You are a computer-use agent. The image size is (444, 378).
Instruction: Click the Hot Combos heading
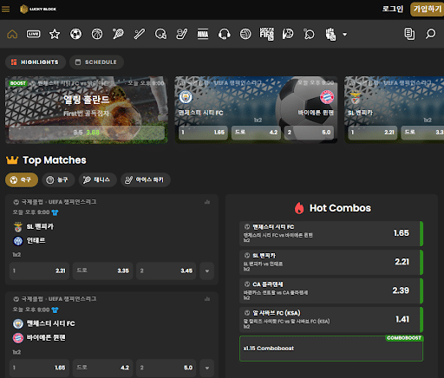[x=340, y=208]
